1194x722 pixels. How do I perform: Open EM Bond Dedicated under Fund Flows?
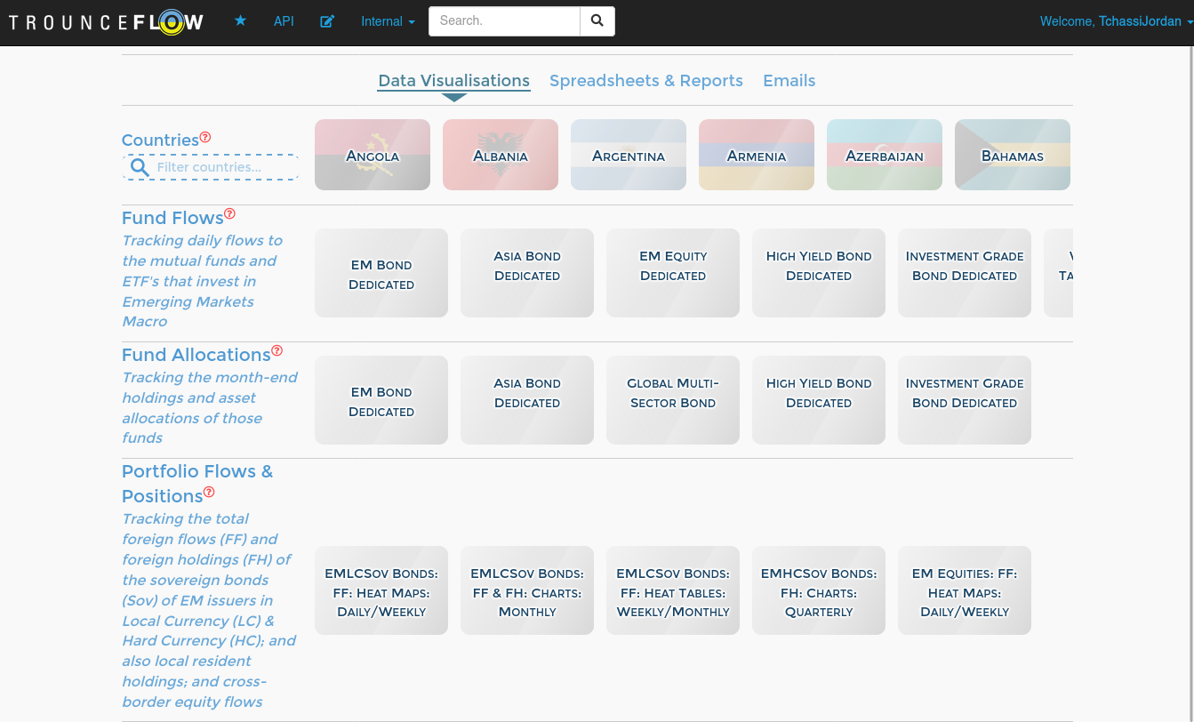pyautogui.click(x=381, y=273)
